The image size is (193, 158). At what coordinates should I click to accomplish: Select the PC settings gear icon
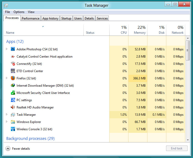13,100
